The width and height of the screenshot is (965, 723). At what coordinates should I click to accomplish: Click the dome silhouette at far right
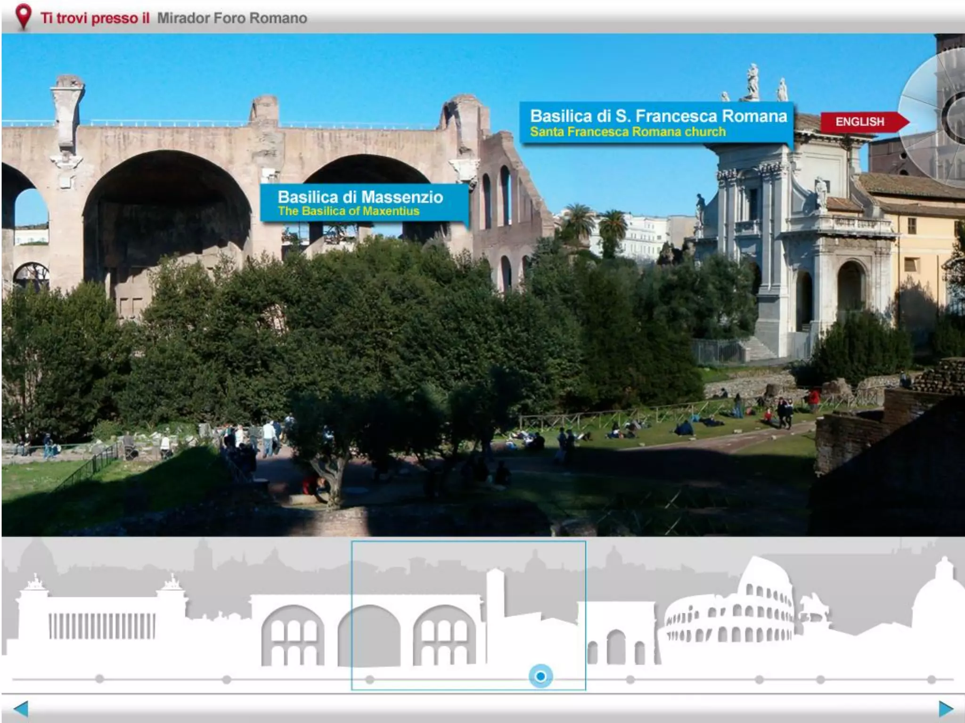pyautogui.click(x=940, y=593)
